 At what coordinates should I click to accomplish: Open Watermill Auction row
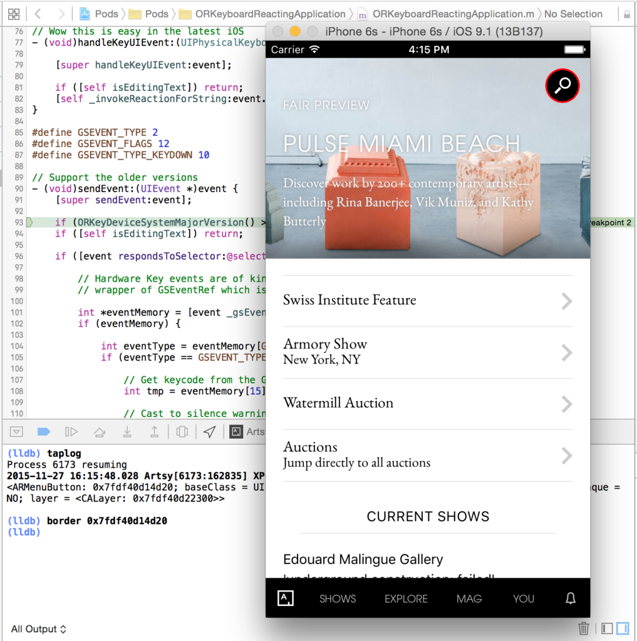pos(428,404)
